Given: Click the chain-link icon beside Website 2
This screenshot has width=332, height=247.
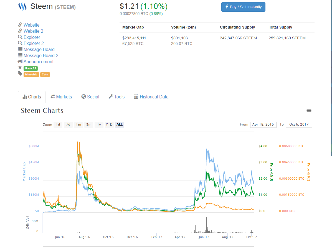Looking at the screenshot, I should click(20, 31).
